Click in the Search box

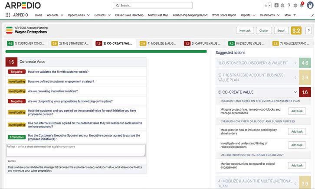pos(152,5)
